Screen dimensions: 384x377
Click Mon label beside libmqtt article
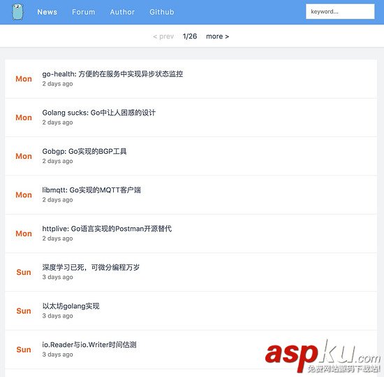(24, 194)
